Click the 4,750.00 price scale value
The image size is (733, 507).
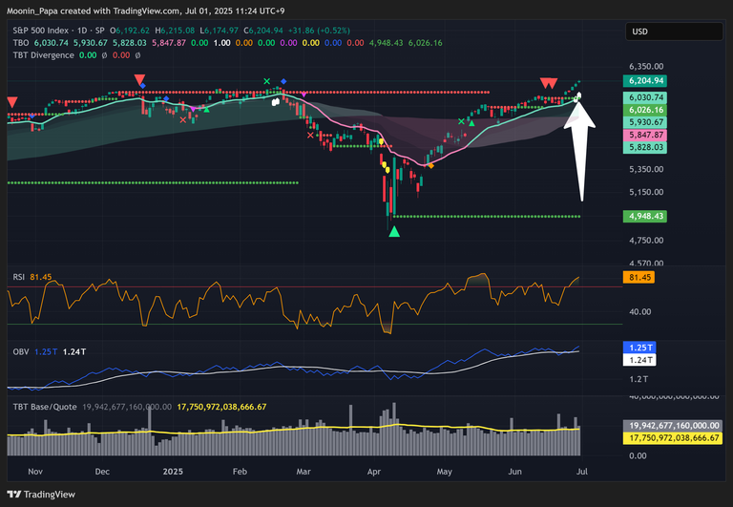pyautogui.click(x=646, y=241)
